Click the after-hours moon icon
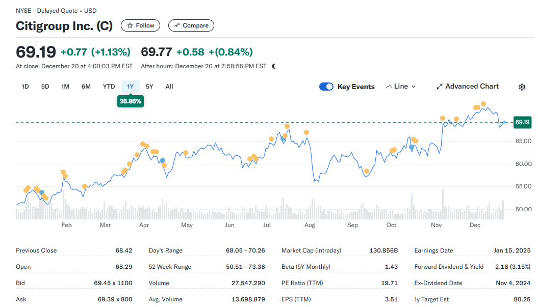The height and width of the screenshot is (307, 538). (274, 66)
